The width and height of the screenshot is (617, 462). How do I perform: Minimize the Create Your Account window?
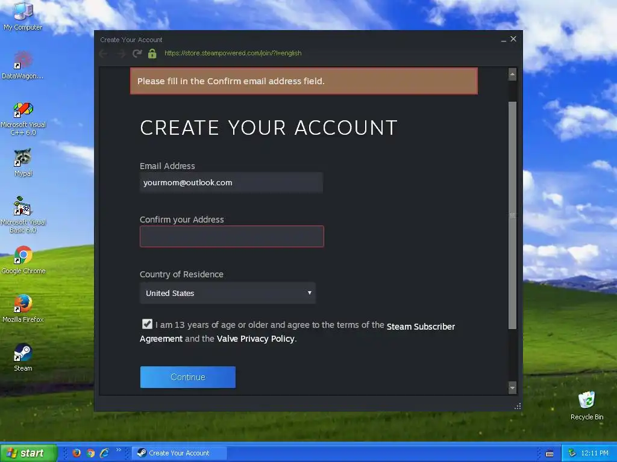point(504,39)
